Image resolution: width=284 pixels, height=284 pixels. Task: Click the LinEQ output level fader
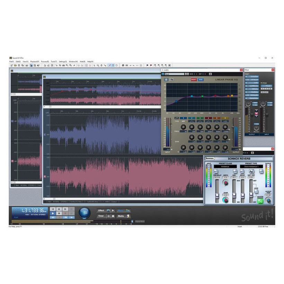[x=233, y=127]
